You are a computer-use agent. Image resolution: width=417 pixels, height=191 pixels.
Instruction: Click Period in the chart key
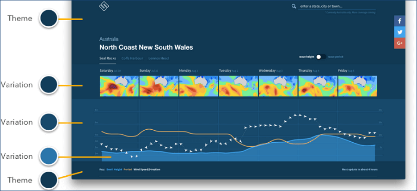pyautogui.click(x=128, y=169)
